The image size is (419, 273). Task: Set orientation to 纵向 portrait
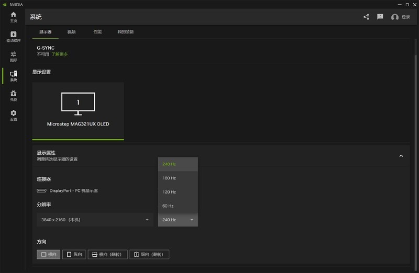74,255
